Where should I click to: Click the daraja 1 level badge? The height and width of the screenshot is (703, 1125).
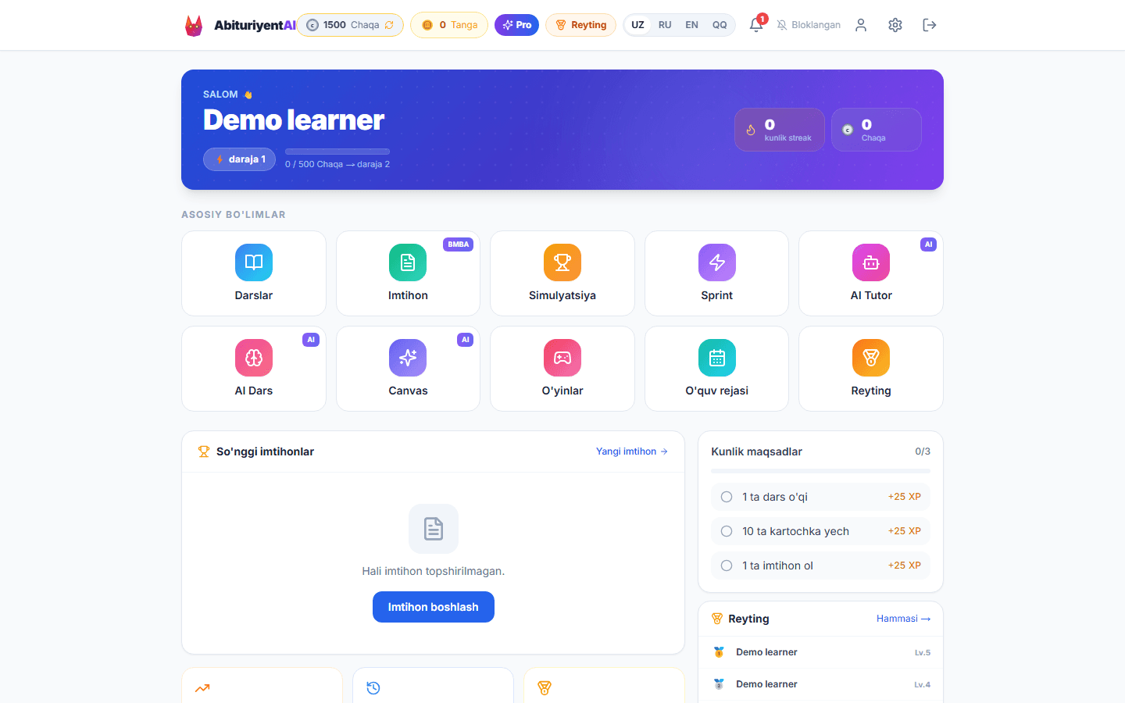(x=240, y=159)
